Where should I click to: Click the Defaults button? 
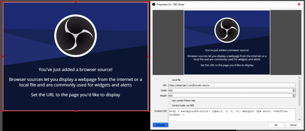pos(160,125)
